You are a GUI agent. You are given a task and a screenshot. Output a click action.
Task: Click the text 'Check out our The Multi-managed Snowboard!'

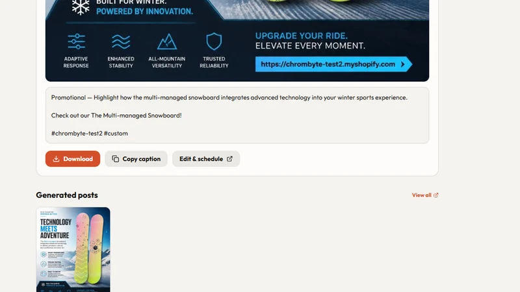(116, 116)
